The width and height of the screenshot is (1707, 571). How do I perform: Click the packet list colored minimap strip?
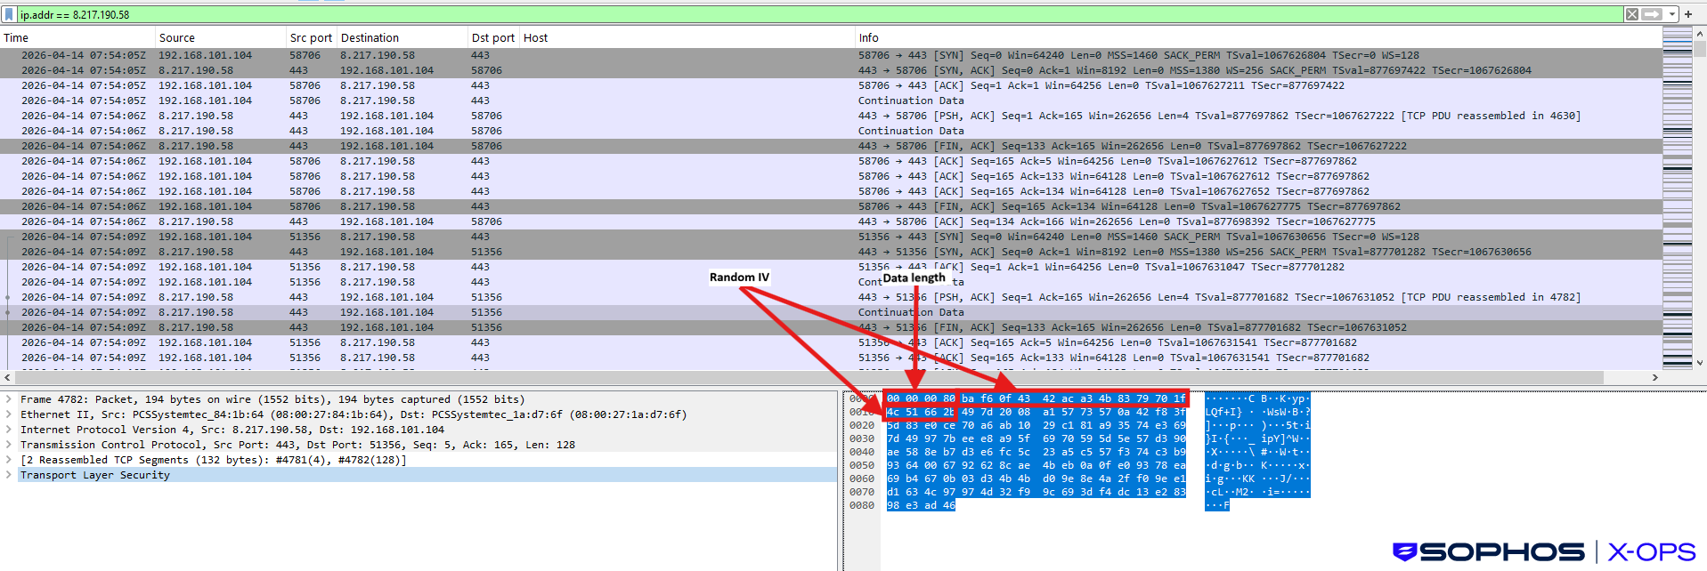(1678, 197)
